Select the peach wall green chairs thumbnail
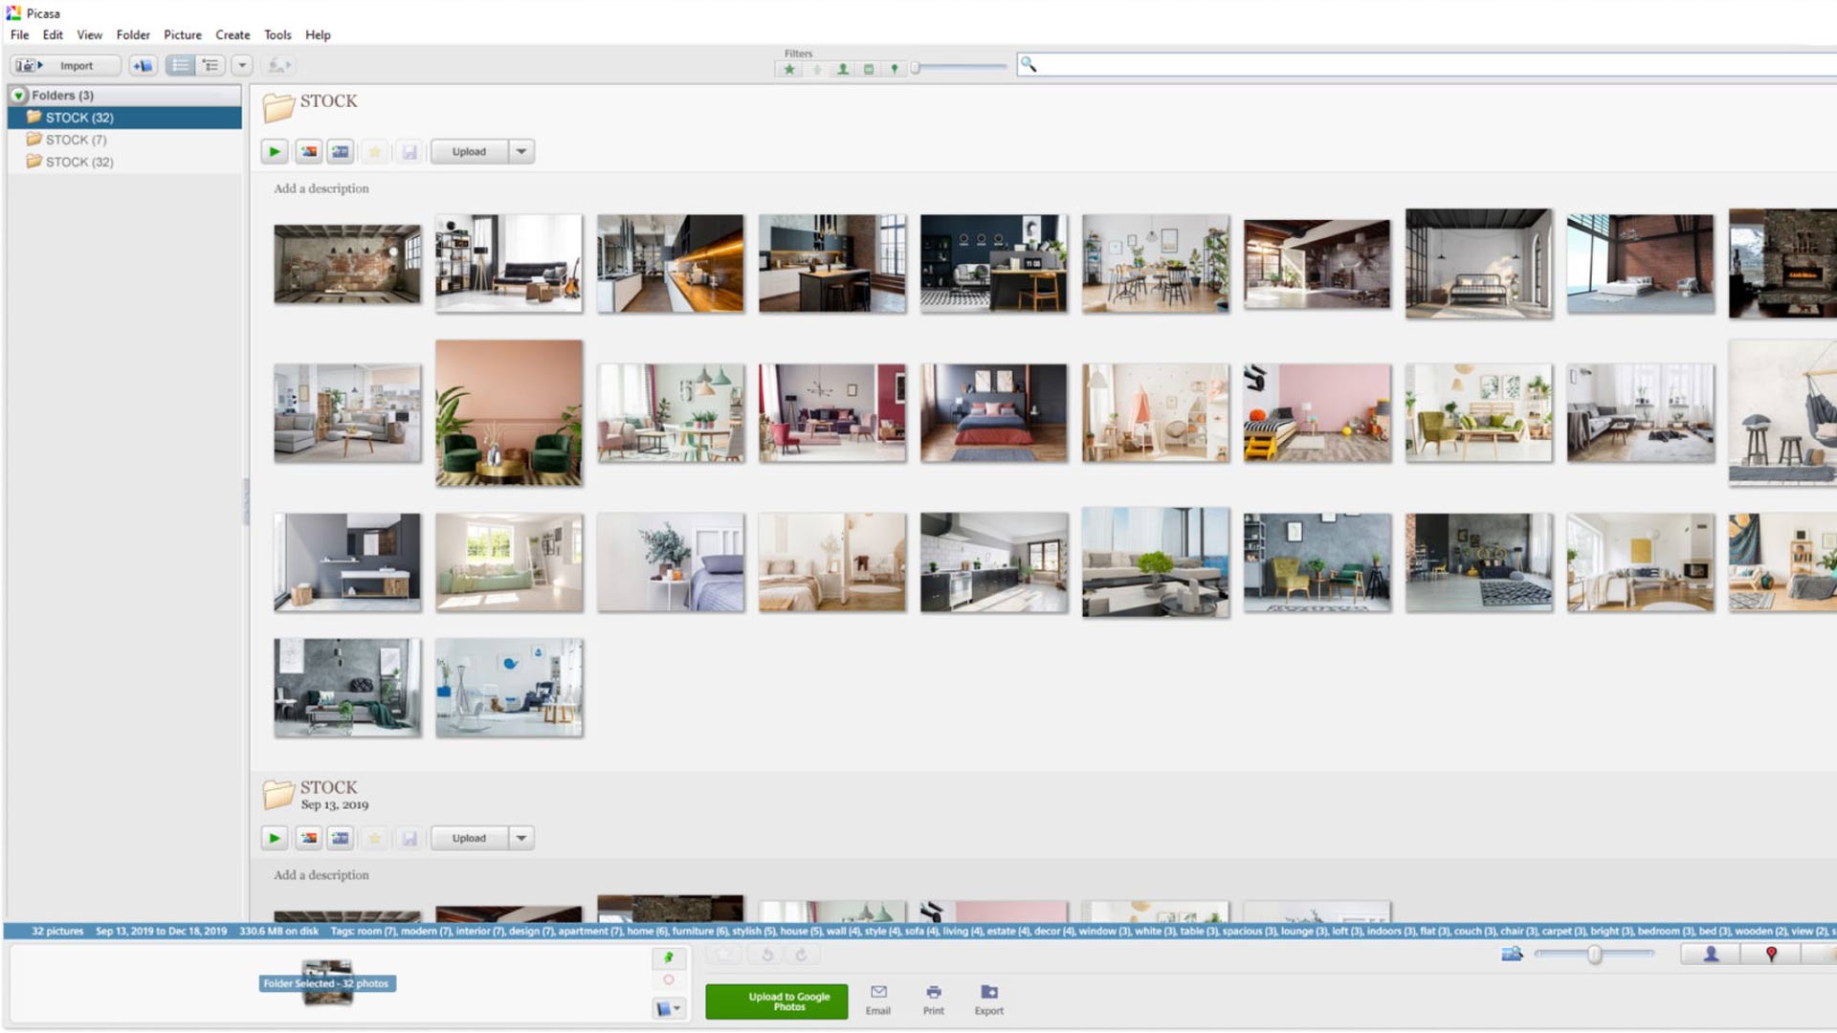Viewport: 1837px width, 1033px height. pos(509,412)
